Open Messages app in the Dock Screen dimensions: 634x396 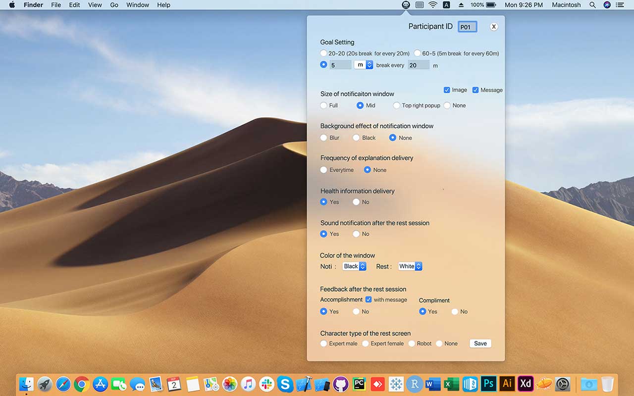point(137,384)
